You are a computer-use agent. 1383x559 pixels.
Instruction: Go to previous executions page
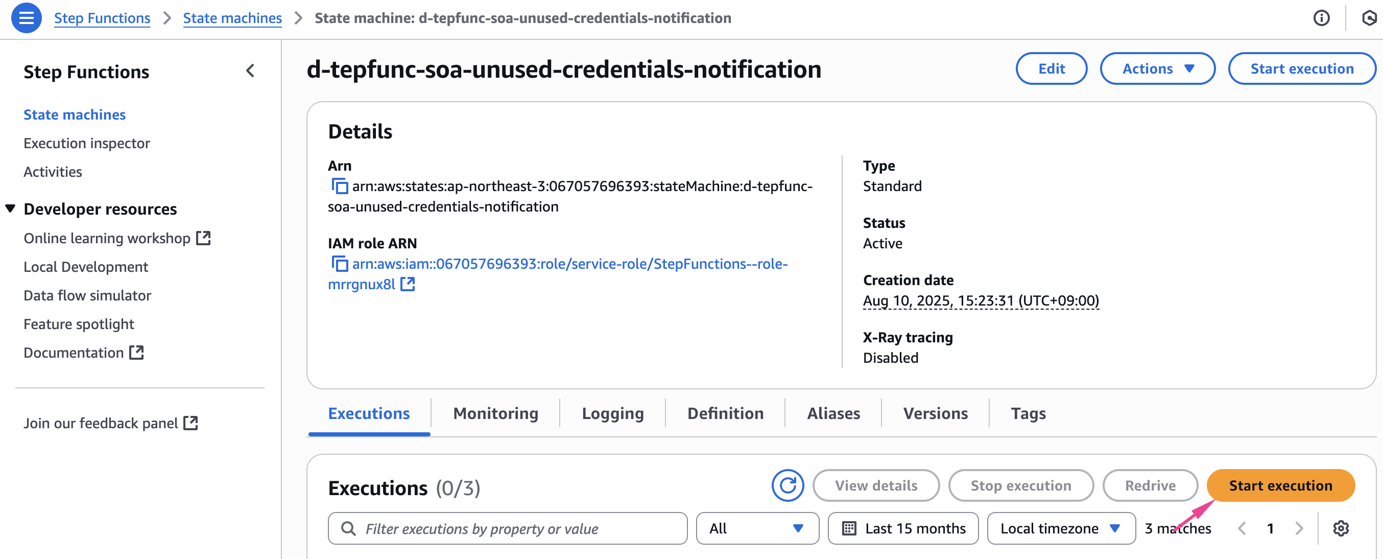point(1242,528)
